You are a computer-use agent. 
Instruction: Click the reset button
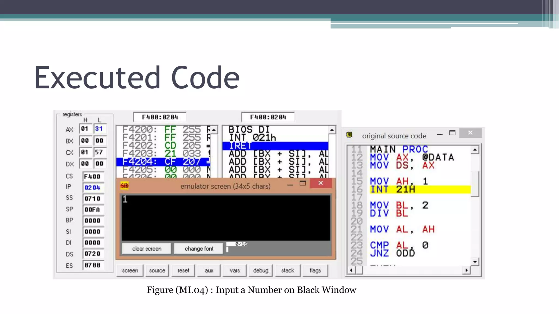pos(183,270)
